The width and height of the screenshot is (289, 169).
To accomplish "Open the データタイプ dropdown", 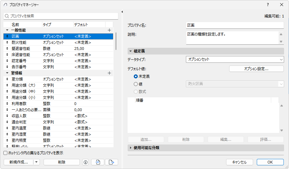I will (x=235, y=59).
